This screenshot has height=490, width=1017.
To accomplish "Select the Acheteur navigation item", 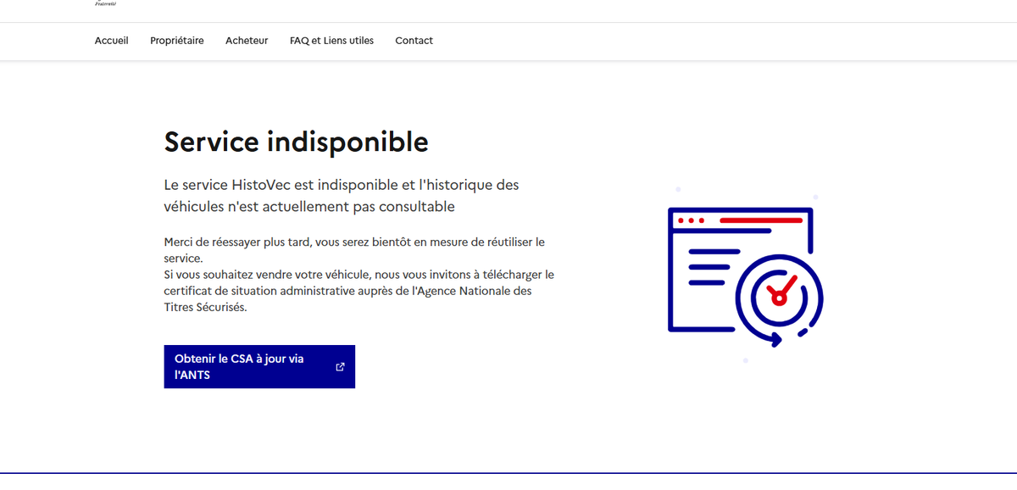I will pos(247,41).
